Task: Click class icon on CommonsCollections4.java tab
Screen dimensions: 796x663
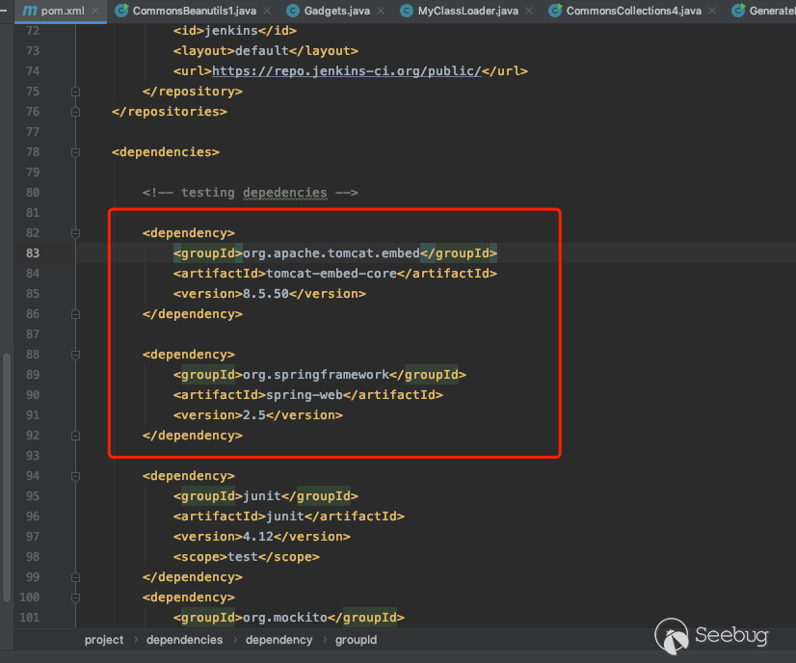Action: coord(555,11)
